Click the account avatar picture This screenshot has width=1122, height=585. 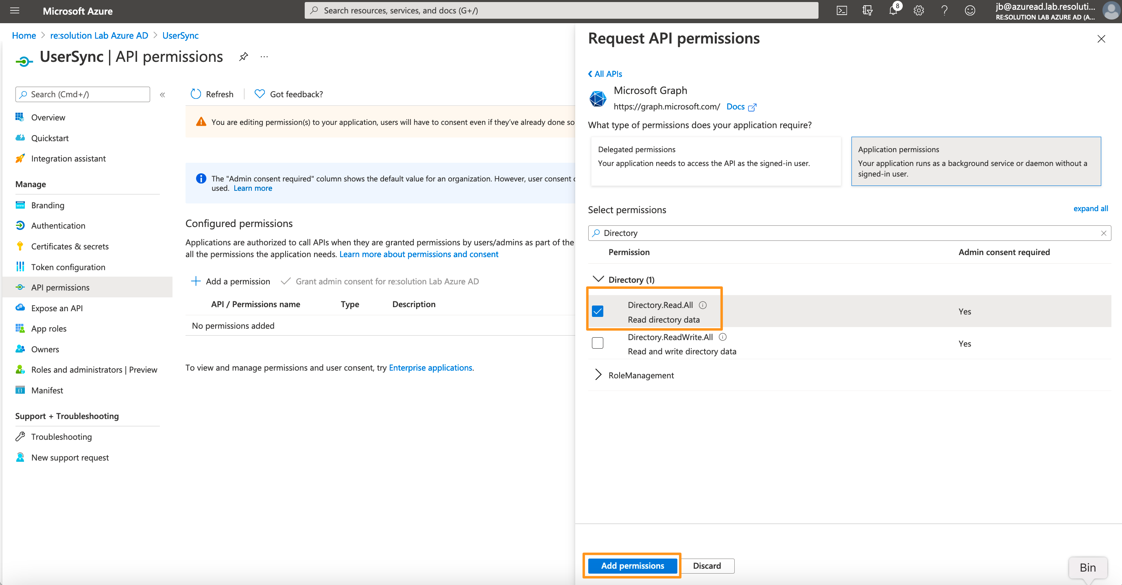coord(1111,11)
